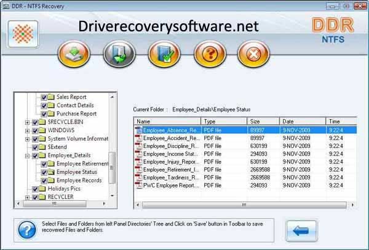Viewport: 369px width, 250px height.
Task: Click the PDF icon of Employee_Discipline_R file
Action: [138, 146]
